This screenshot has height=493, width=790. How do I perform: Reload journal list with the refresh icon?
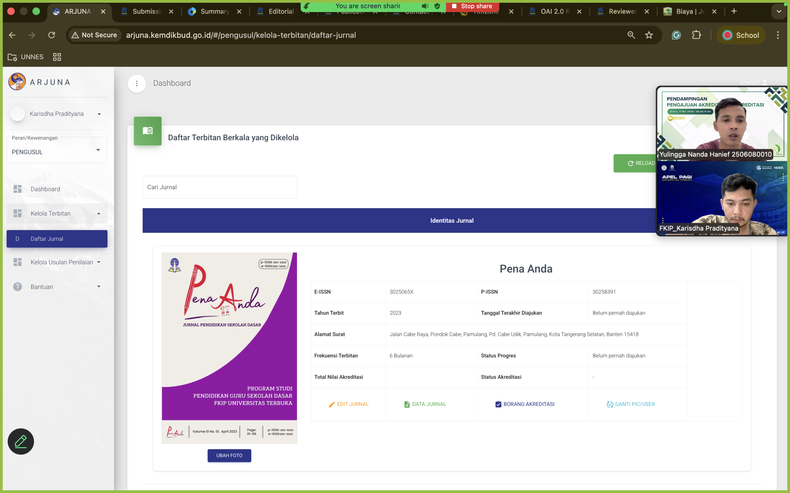click(x=631, y=163)
